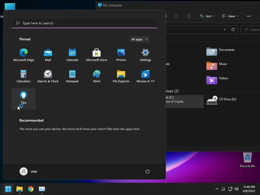Select the Music folder
Screen dimensions: 260x195
click(x=217, y=66)
